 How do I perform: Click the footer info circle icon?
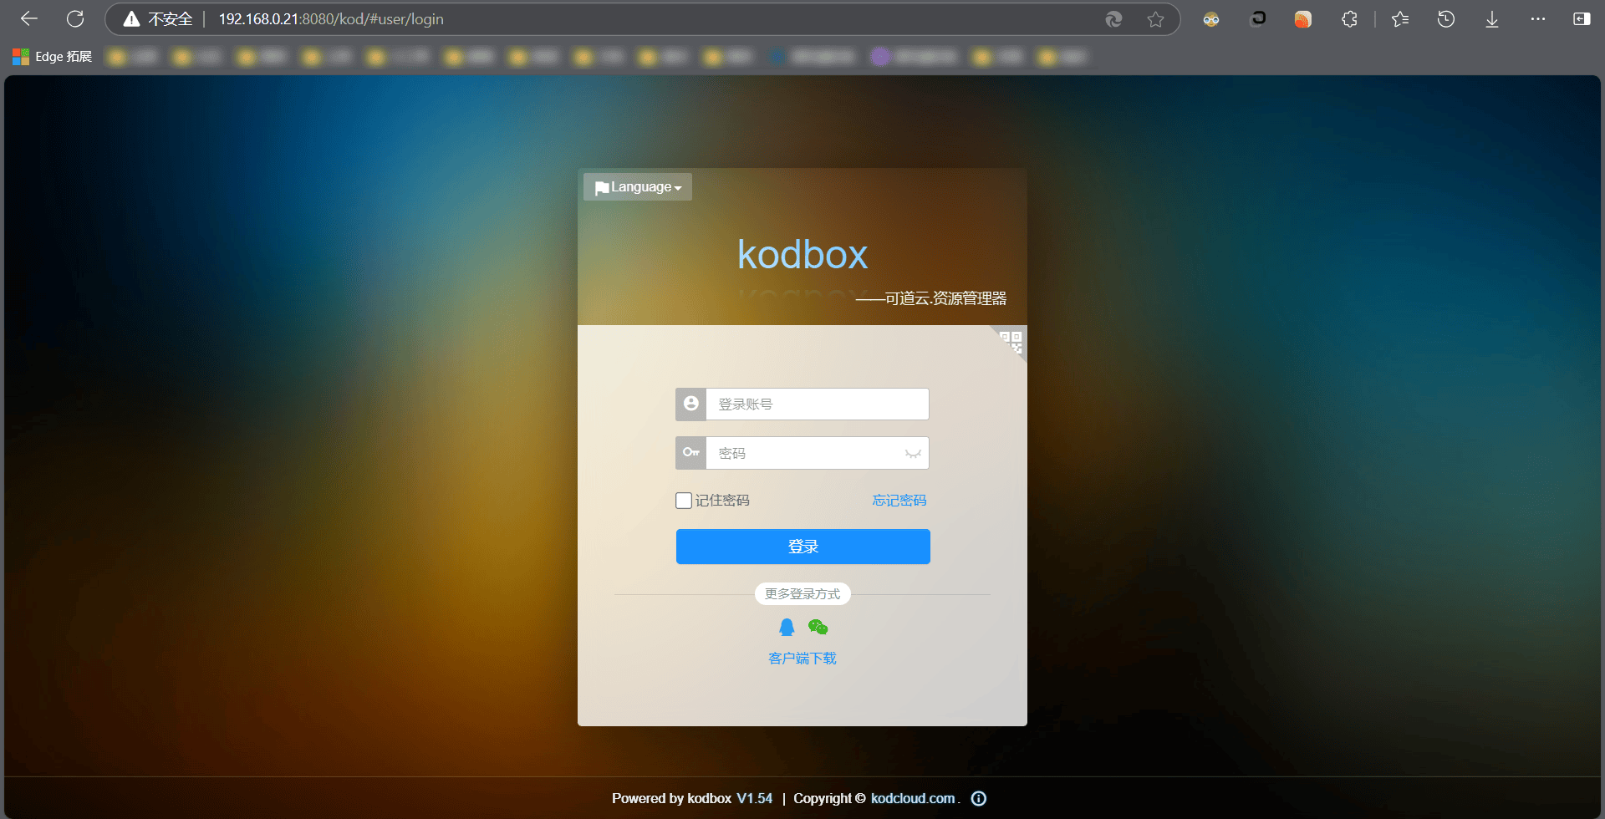pyautogui.click(x=979, y=798)
